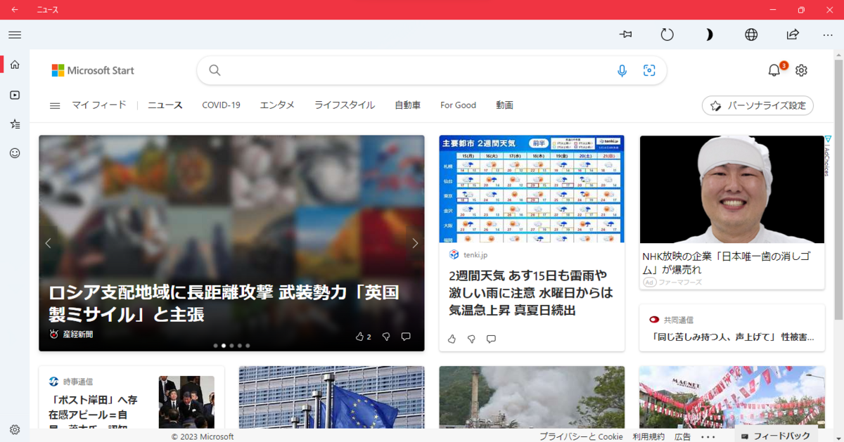Switch to the COVID-19 tab
Screen dimensions: 844x442
coord(221,105)
